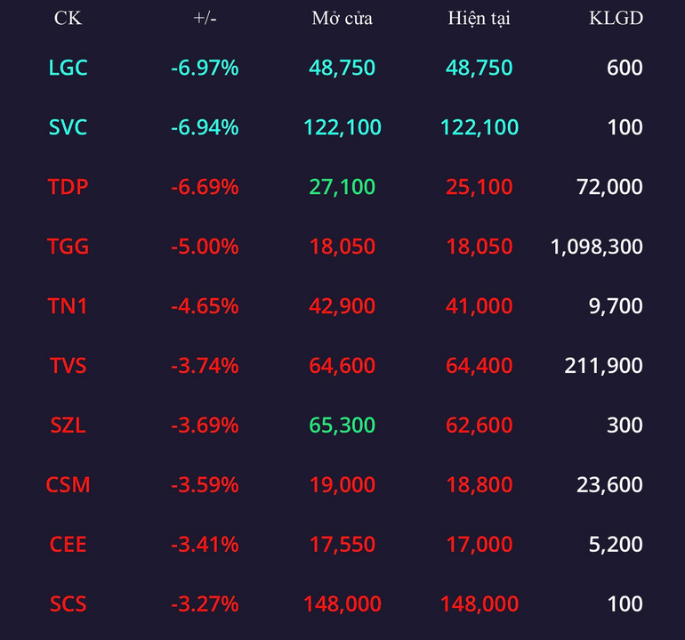Viewport: 685px width, 640px height.
Task: Select the TDP stock symbol
Action: (68, 187)
